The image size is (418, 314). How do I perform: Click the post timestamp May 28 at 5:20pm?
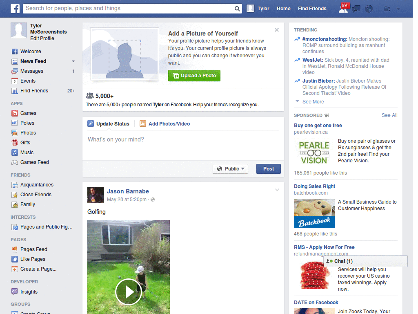pyautogui.click(x=127, y=200)
